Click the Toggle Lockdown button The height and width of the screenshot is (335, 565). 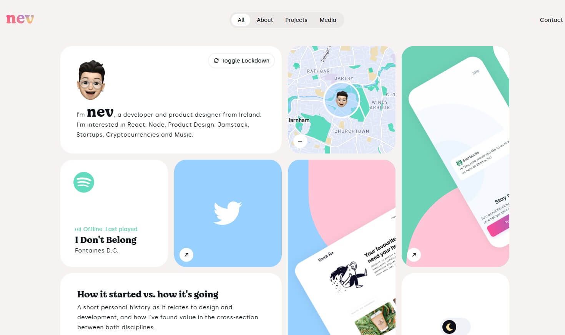[x=241, y=61]
